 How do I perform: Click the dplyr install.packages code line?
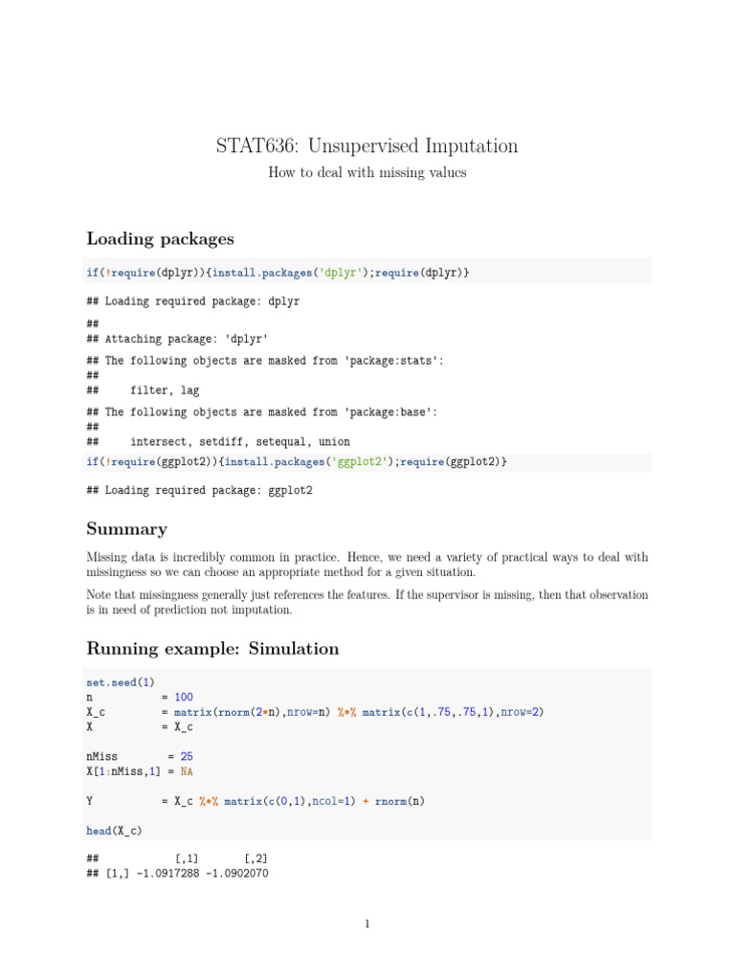point(278,273)
